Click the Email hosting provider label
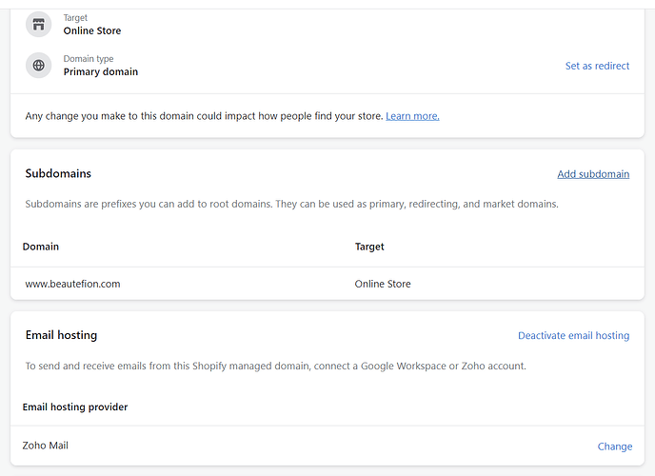Screen dimensions: 655x476 pyautogui.click(x=75, y=407)
